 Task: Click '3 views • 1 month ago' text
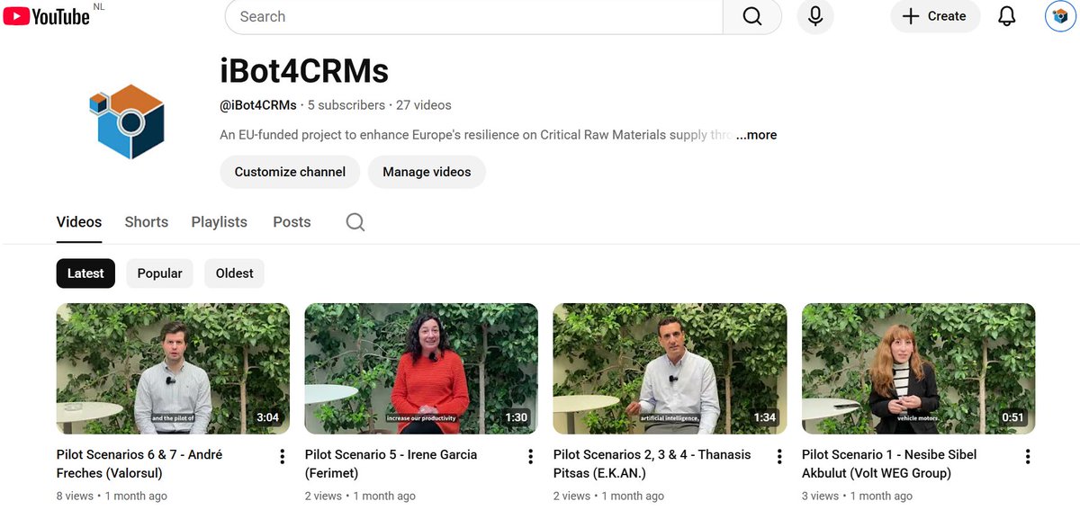(x=857, y=496)
